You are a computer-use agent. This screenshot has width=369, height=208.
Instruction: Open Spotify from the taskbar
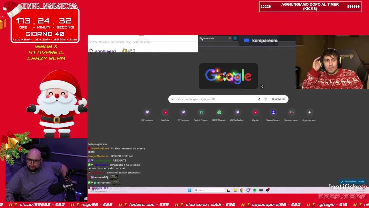coord(255,190)
